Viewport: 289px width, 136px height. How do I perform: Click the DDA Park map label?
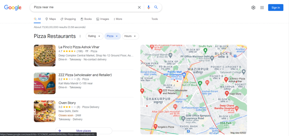click(225, 123)
